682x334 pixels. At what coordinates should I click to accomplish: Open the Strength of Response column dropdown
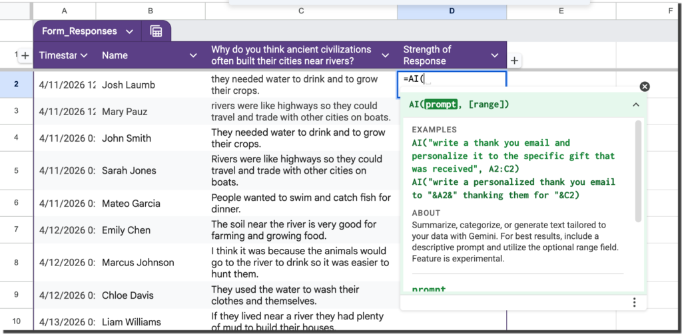[494, 55]
